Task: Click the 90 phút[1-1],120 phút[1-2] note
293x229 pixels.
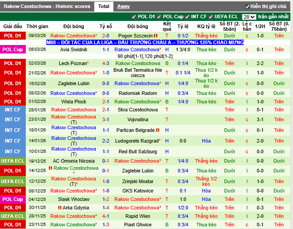Action: (145, 57)
